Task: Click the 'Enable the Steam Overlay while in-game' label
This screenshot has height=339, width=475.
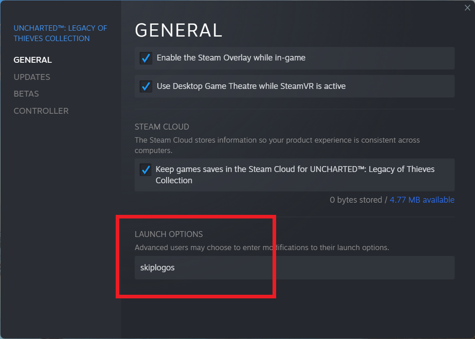Action: pos(231,58)
